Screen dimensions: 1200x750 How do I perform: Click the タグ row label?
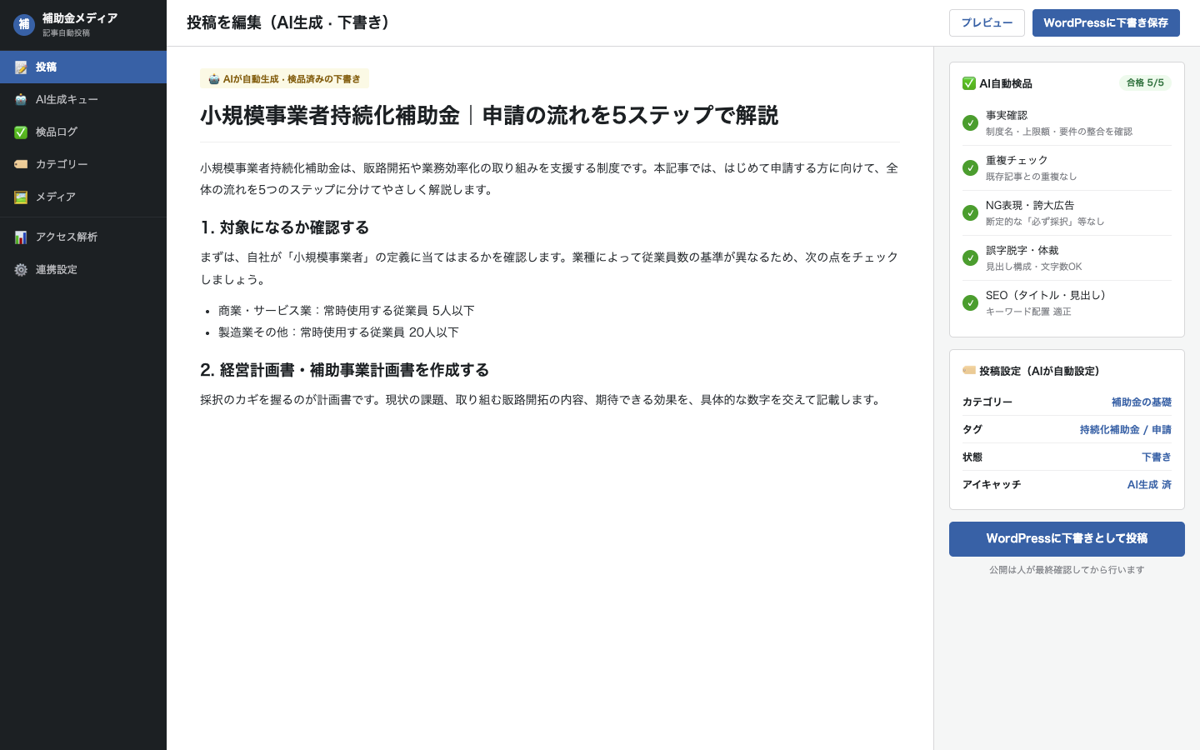tap(972, 430)
